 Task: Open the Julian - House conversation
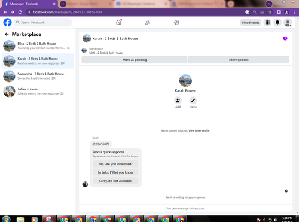point(38,92)
